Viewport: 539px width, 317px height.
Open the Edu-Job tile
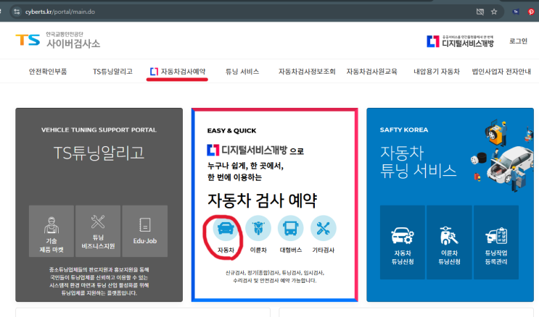[144, 231]
